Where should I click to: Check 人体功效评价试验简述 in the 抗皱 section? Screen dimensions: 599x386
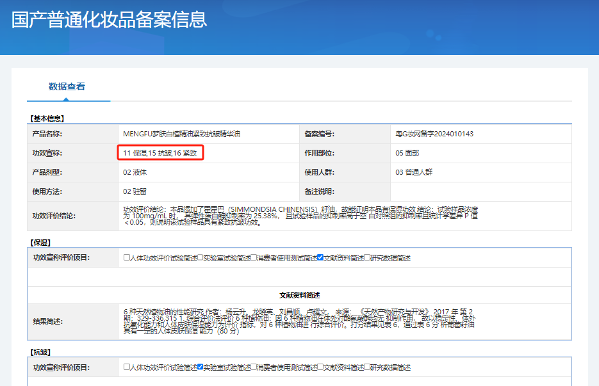[x=127, y=367]
